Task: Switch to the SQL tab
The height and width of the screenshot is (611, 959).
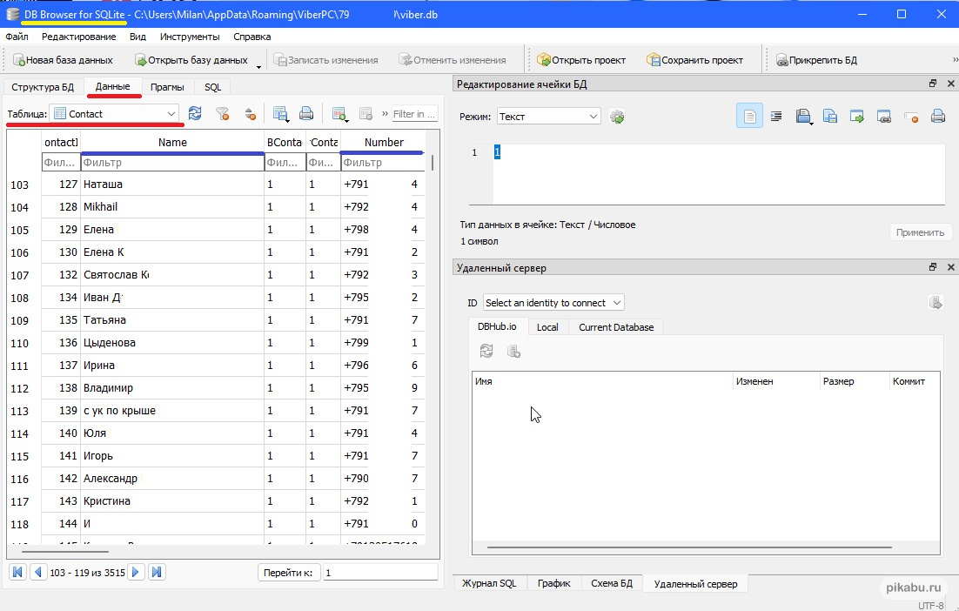Action: [x=213, y=87]
